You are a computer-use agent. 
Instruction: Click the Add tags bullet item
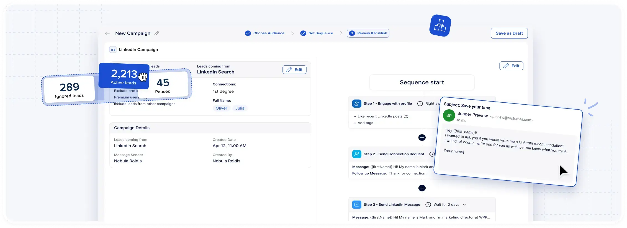coord(365,123)
